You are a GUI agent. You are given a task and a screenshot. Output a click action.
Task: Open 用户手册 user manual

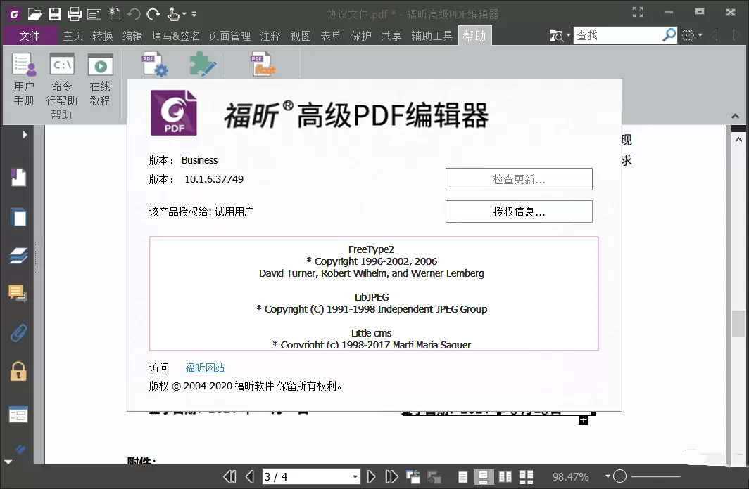coord(24,79)
